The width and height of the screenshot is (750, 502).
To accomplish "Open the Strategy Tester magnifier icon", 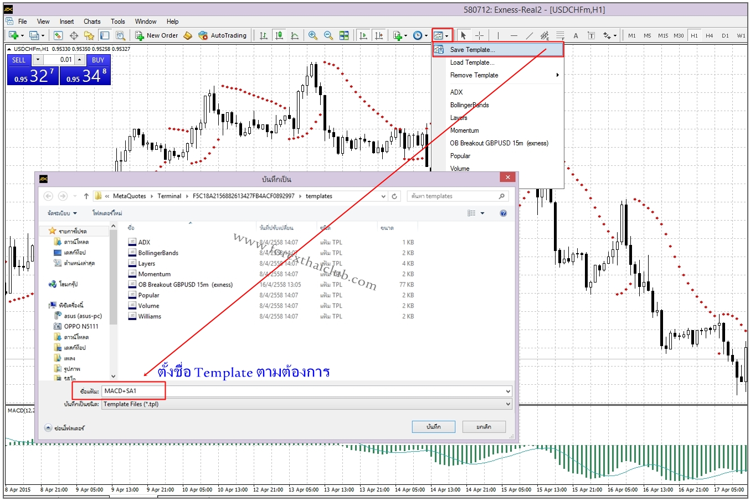I will click(x=120, y=35).
